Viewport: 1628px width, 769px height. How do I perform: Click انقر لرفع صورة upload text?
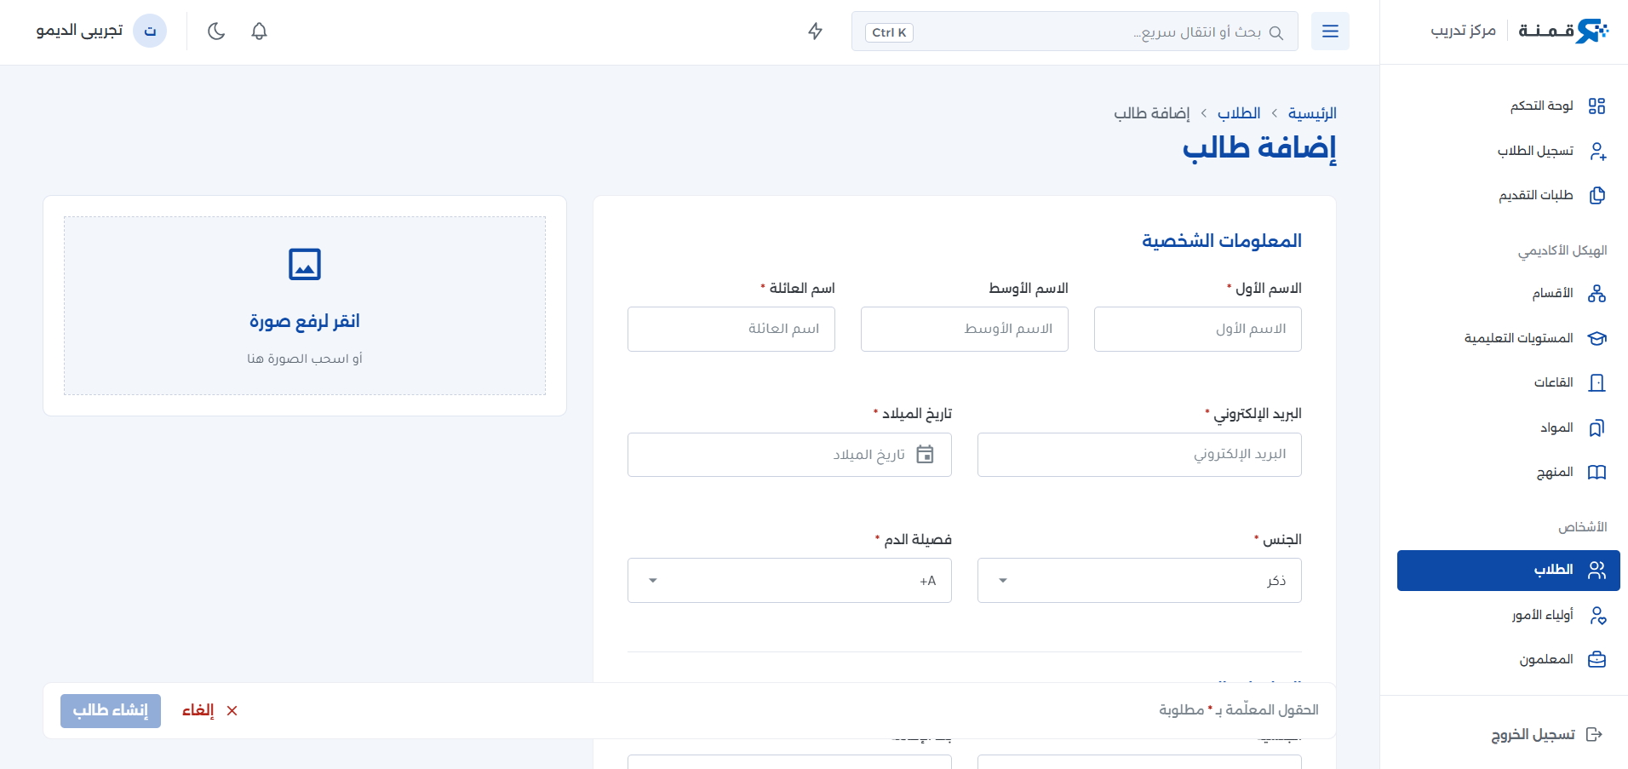305,321
